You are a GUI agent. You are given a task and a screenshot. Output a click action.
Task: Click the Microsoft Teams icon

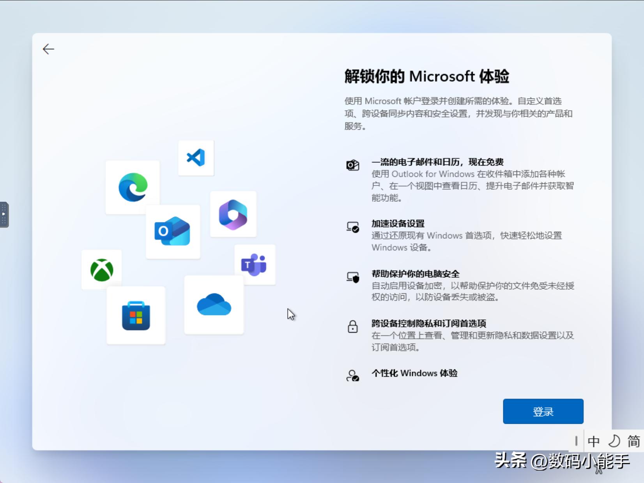254,265
